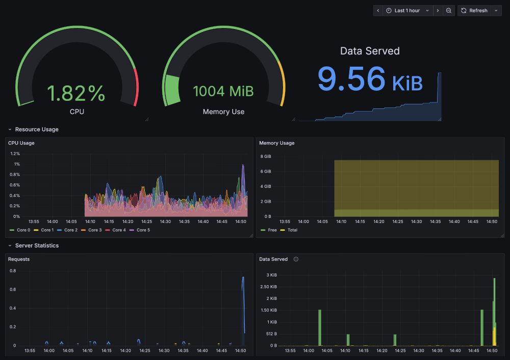Click the Core 5 purple legend swatch

coord(132,230)
